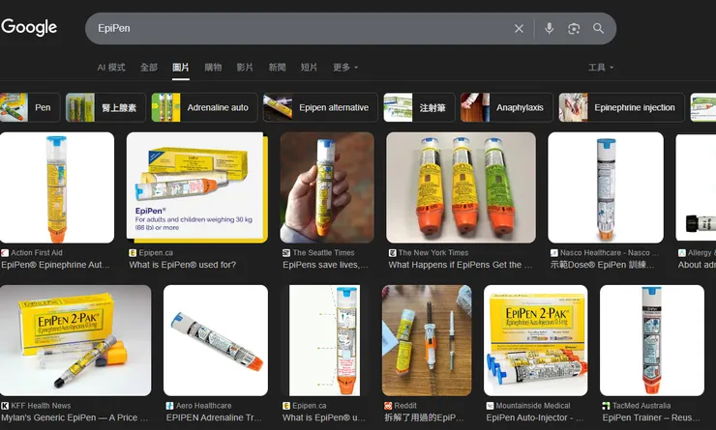The height and width of the screenshot is (430, 716).
Task: Open Seattle Times hand-held EpiPen image
Action: click(x=327, y=187)
